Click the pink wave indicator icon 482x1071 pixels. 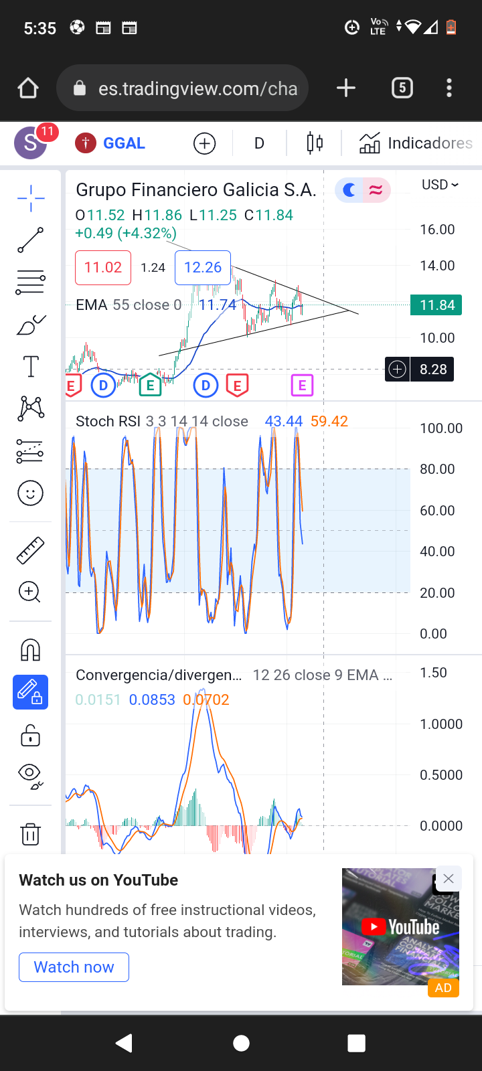[x=376, y=191]
